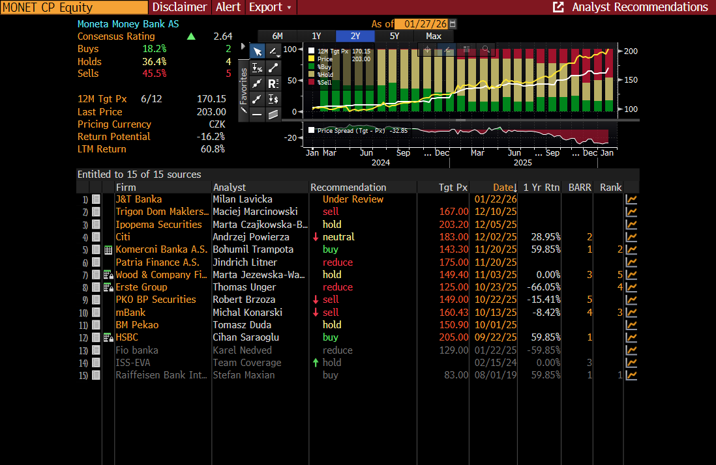Image resolution: width=716 pixels, height=465 pixels.
Task: Open the BM Pekao firm link
Action: click(137, 325)
